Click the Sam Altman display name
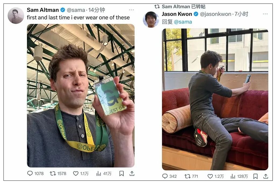Screen dimensions: 276x184 tap(43, 10)
